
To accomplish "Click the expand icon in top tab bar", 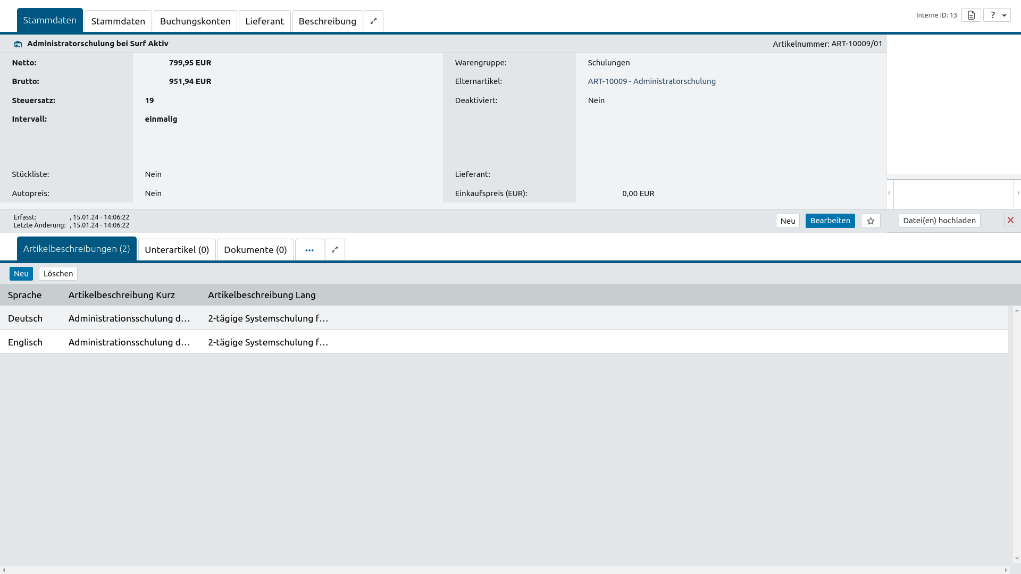I will pos(373,21).
